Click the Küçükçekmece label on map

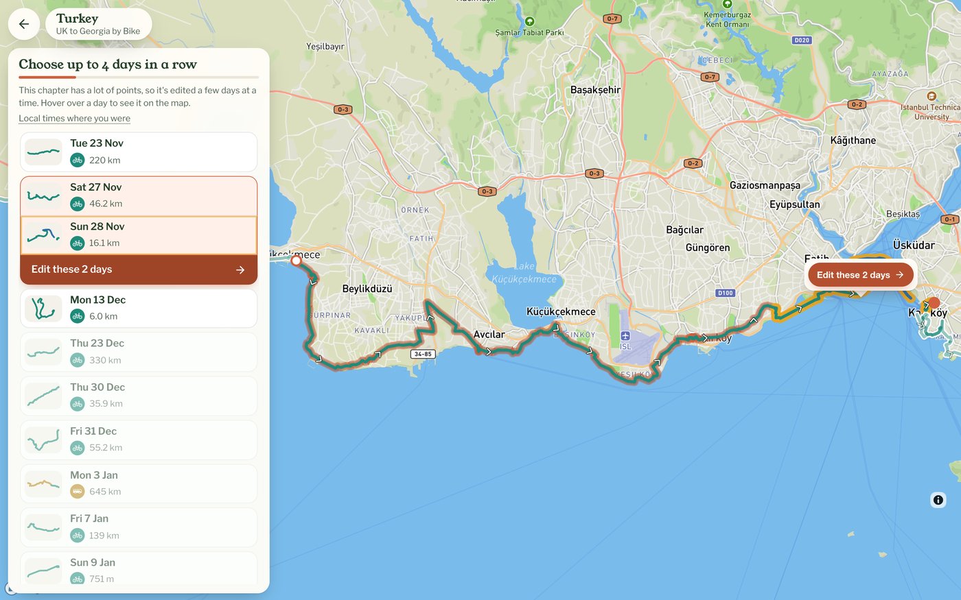coord(561,311)
